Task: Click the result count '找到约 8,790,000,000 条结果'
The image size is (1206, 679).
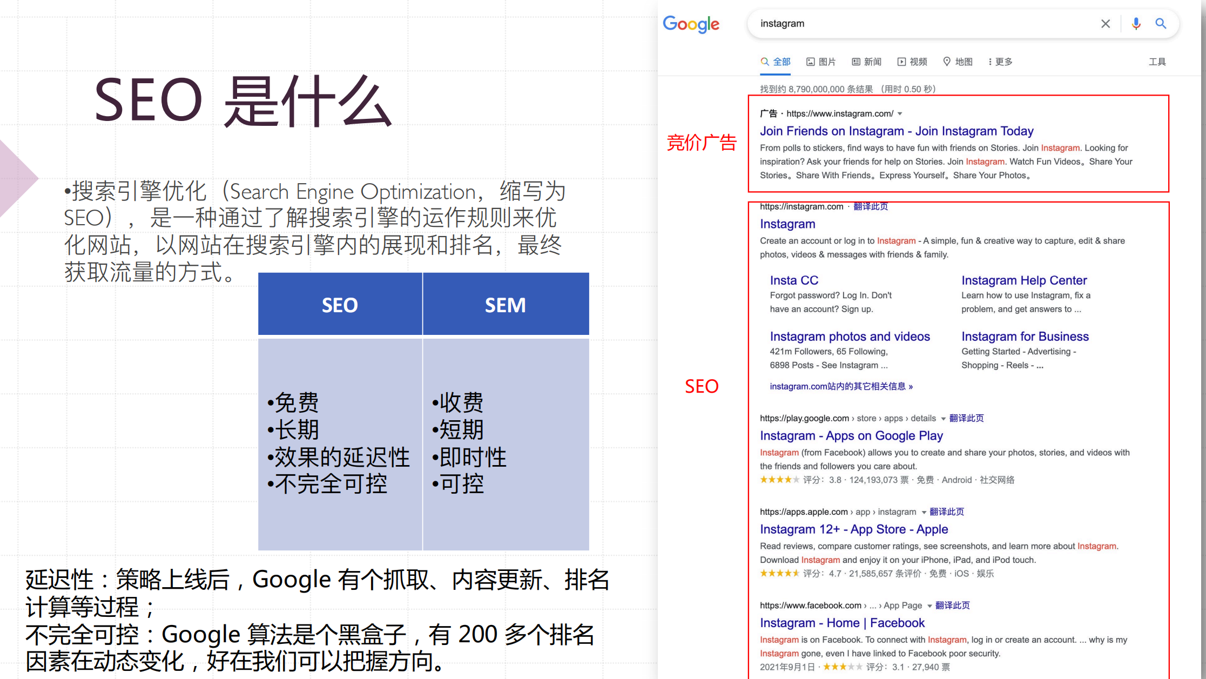Action: point(816,89)
